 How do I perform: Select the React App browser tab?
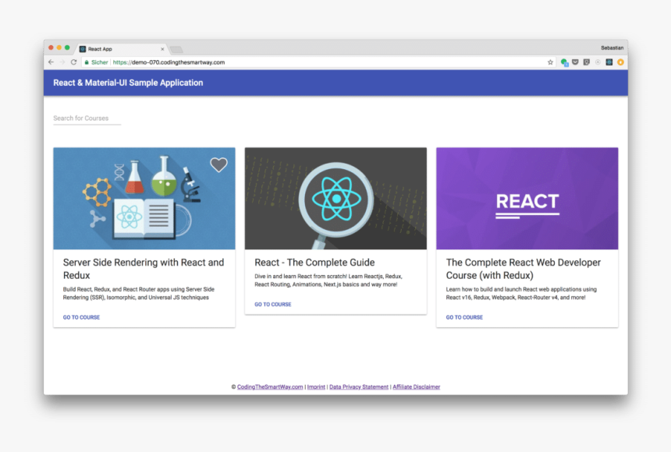coord(122,49)
